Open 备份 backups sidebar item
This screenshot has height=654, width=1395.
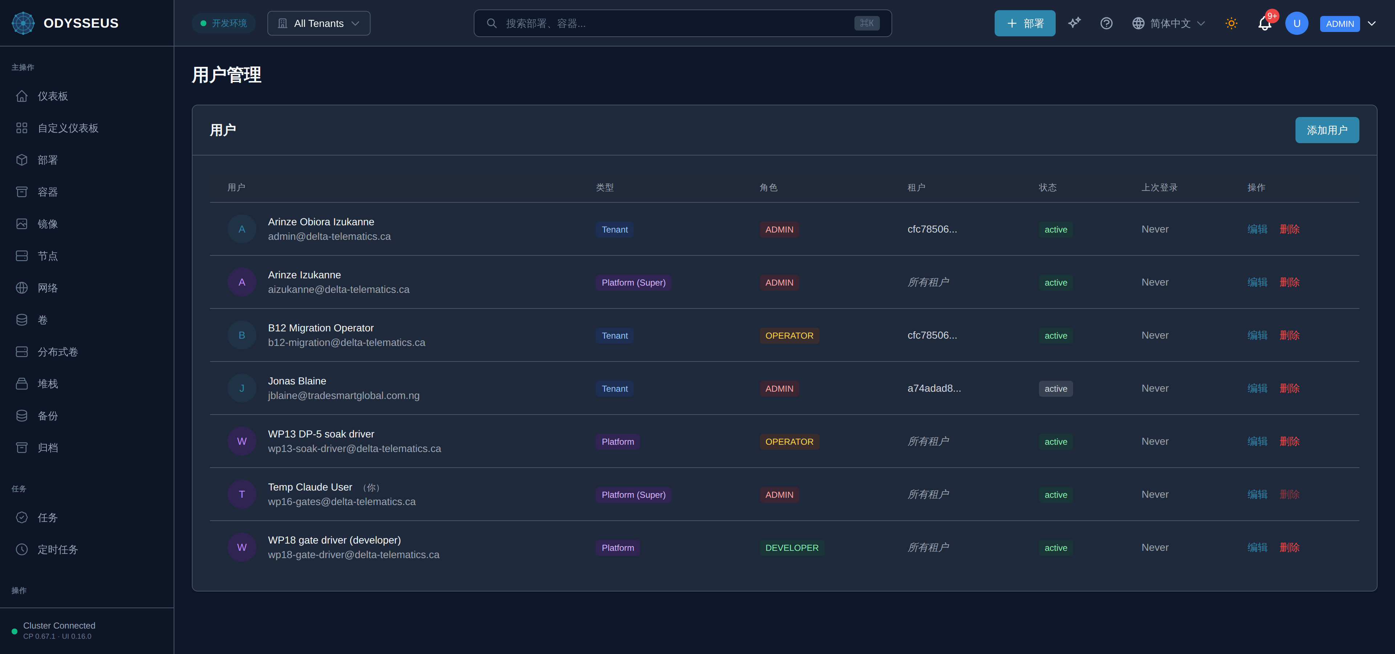pyautogui.click(x=87, y=416)
